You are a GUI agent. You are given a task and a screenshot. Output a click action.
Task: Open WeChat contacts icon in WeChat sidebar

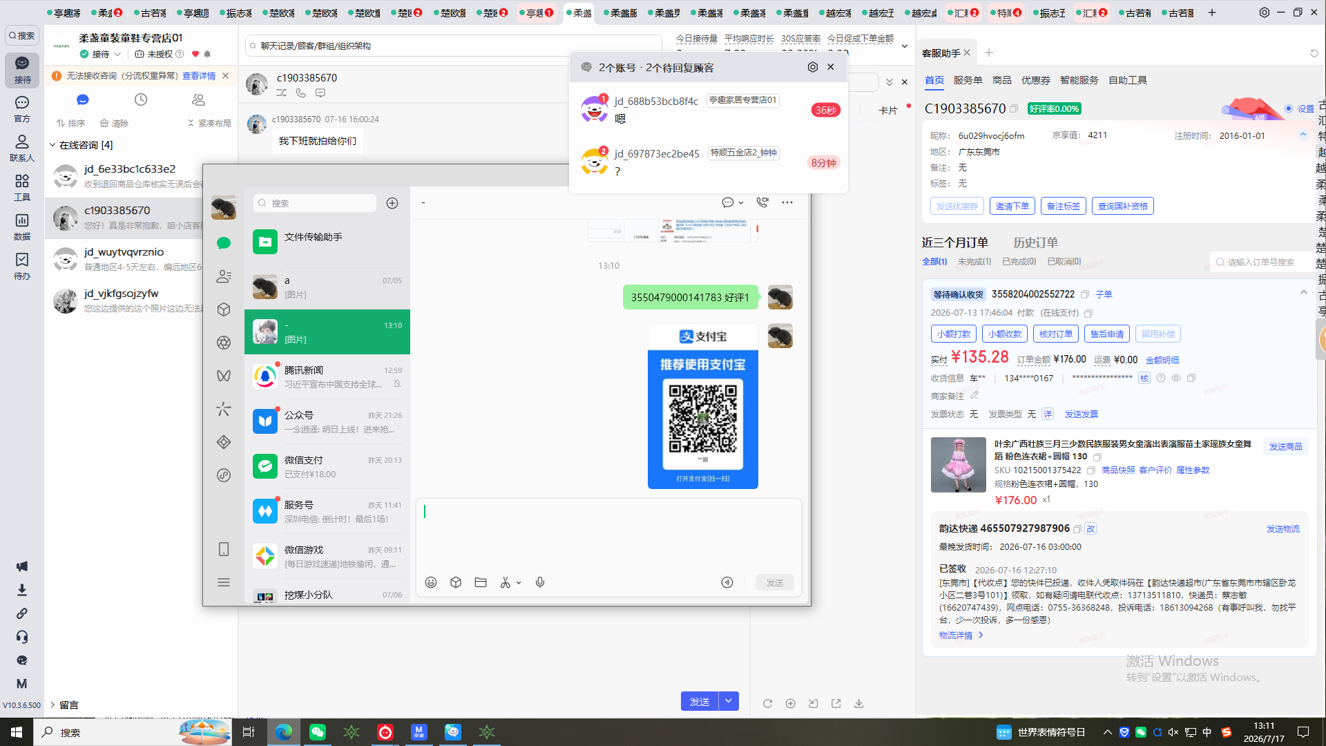click(224, 276)
